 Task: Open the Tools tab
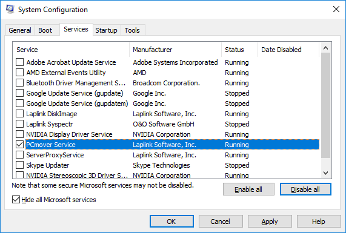click(132, 30)
